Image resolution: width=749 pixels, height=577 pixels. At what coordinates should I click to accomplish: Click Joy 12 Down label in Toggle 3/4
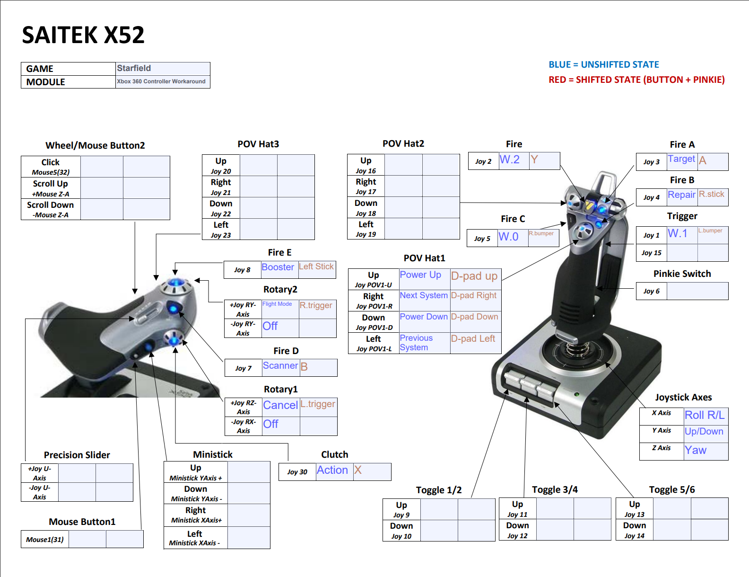(518, 530)
